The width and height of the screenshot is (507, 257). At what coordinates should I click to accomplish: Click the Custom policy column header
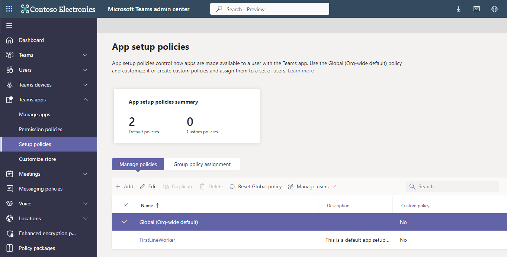tap(415, 206)
